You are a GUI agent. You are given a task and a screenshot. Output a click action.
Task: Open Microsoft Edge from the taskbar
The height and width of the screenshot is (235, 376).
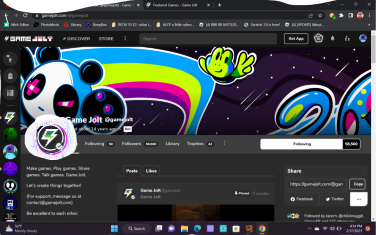pyautogui.click(x=197, y=228)
